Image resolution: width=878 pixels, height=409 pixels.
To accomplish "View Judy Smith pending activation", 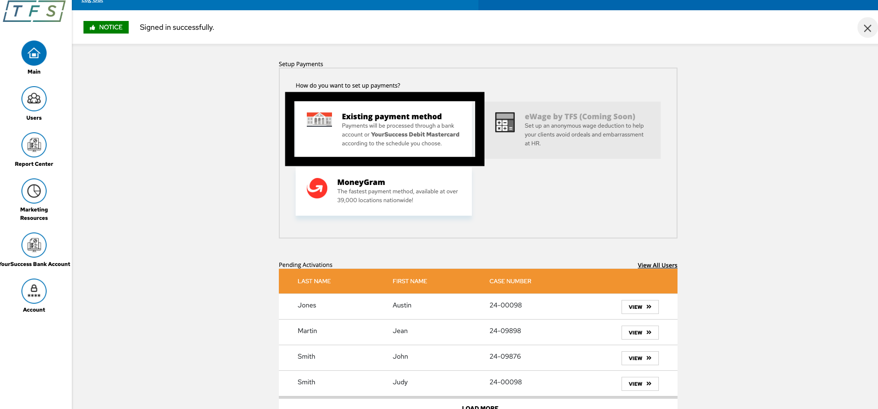I will click(x=640, y=384).
